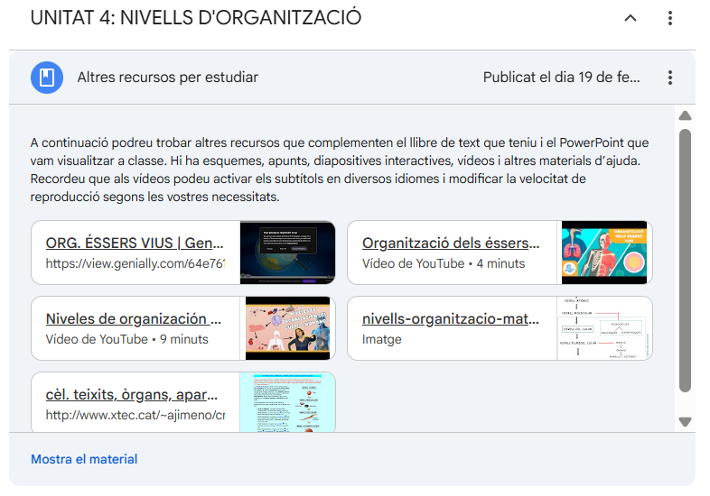Screen dimensions: 710x496
Task: Click the Altres recursos per estudiar title
Action: tap(167, 78)
